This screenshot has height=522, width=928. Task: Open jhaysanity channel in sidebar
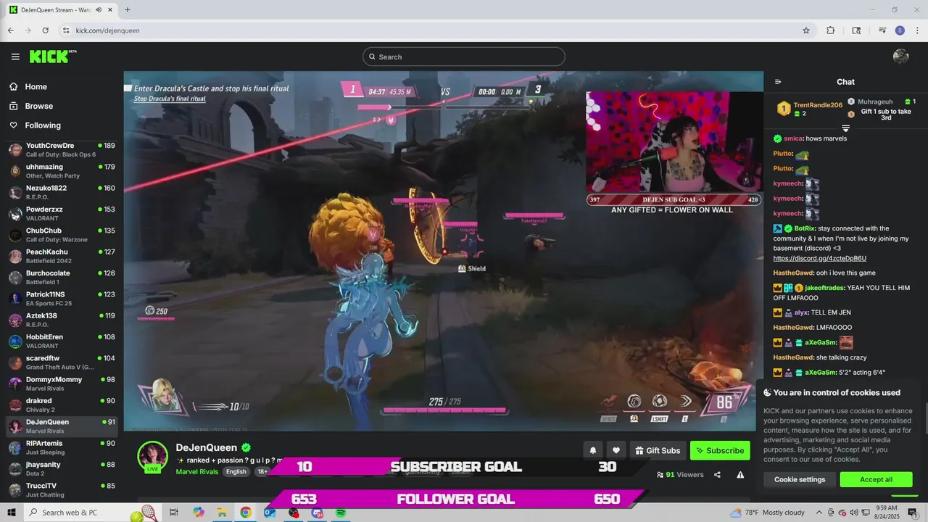(62, 468)
